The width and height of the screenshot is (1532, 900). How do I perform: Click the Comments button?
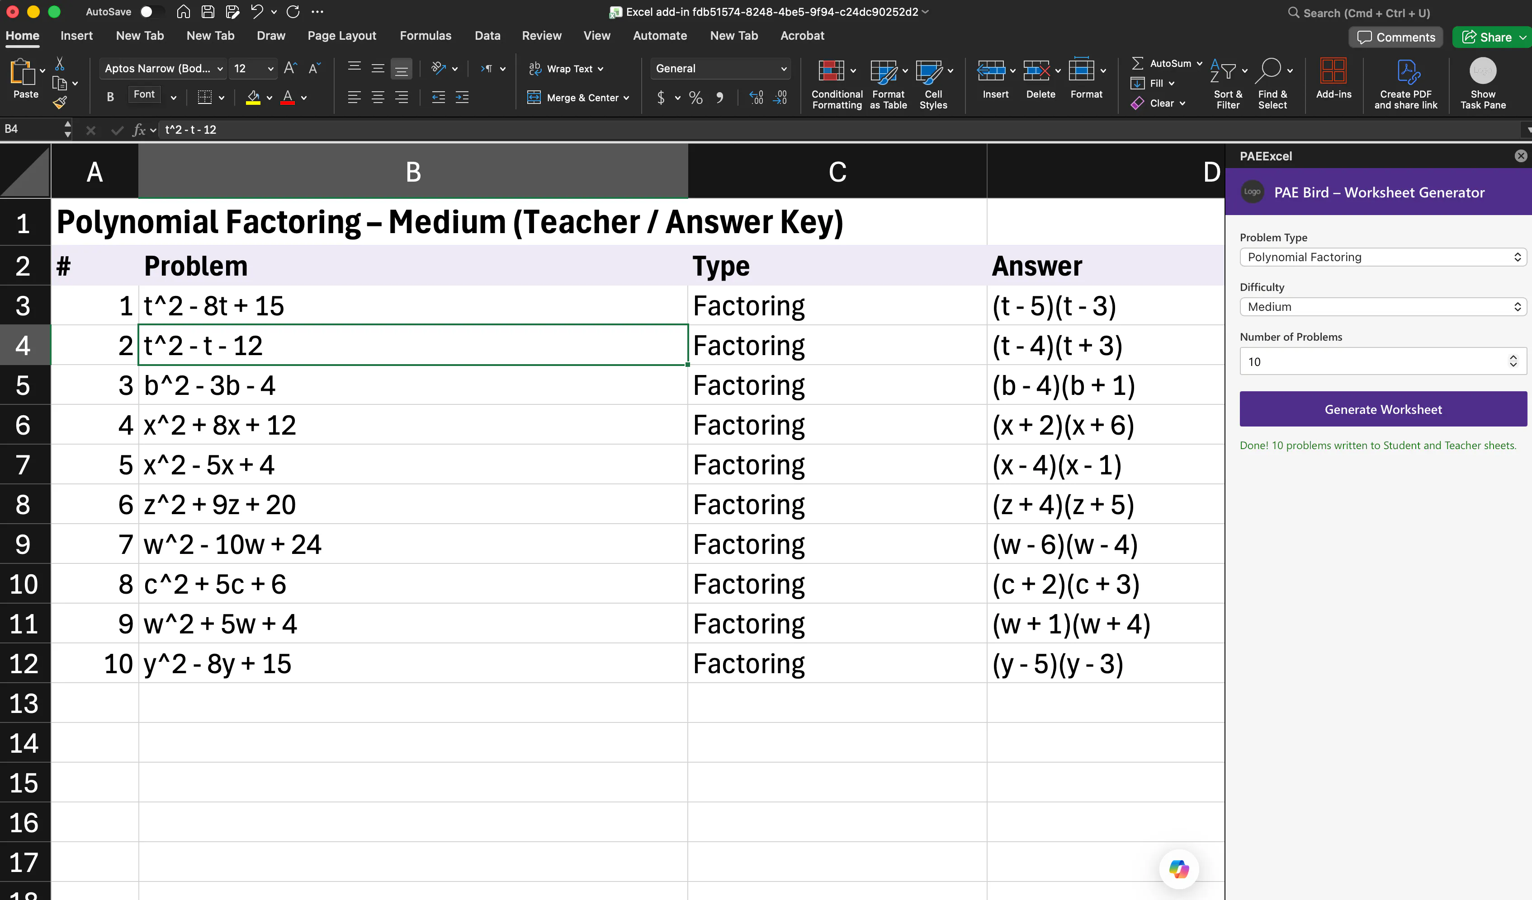coord(1396,37)
